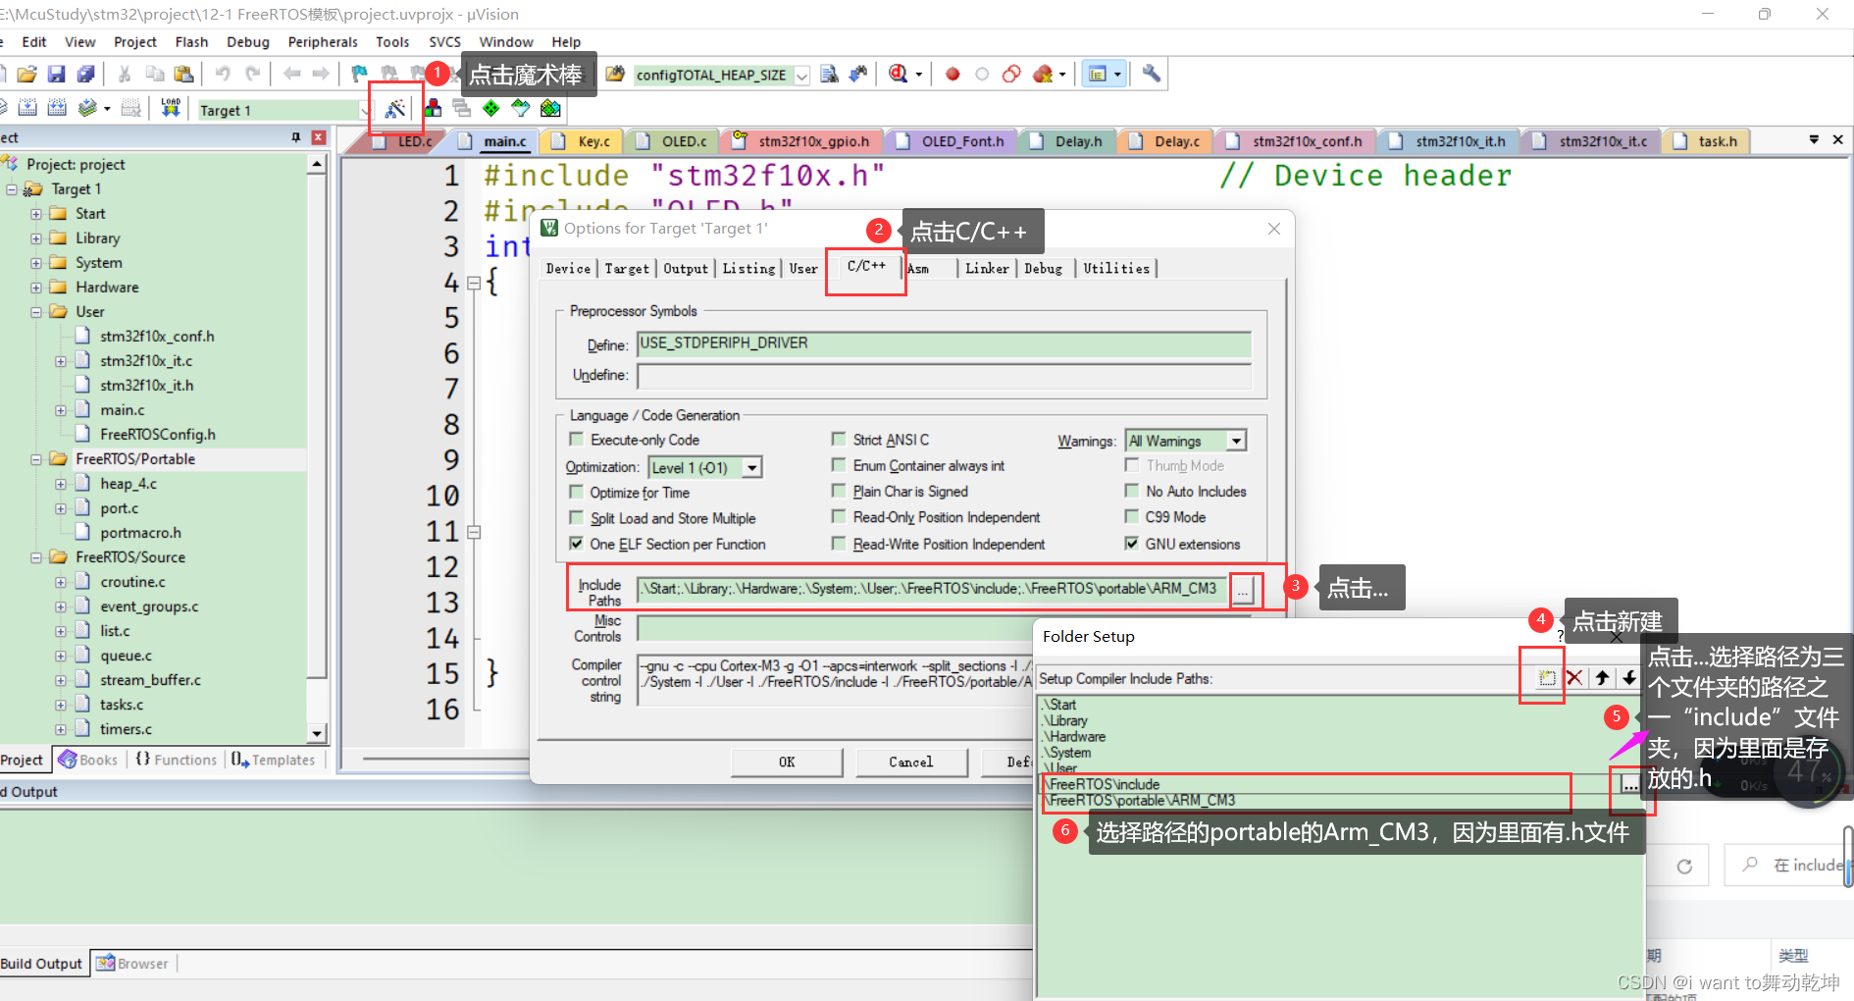Expand the Hardware folder node
Viewport: 1854px width, 1001px height.
point(36,288)
